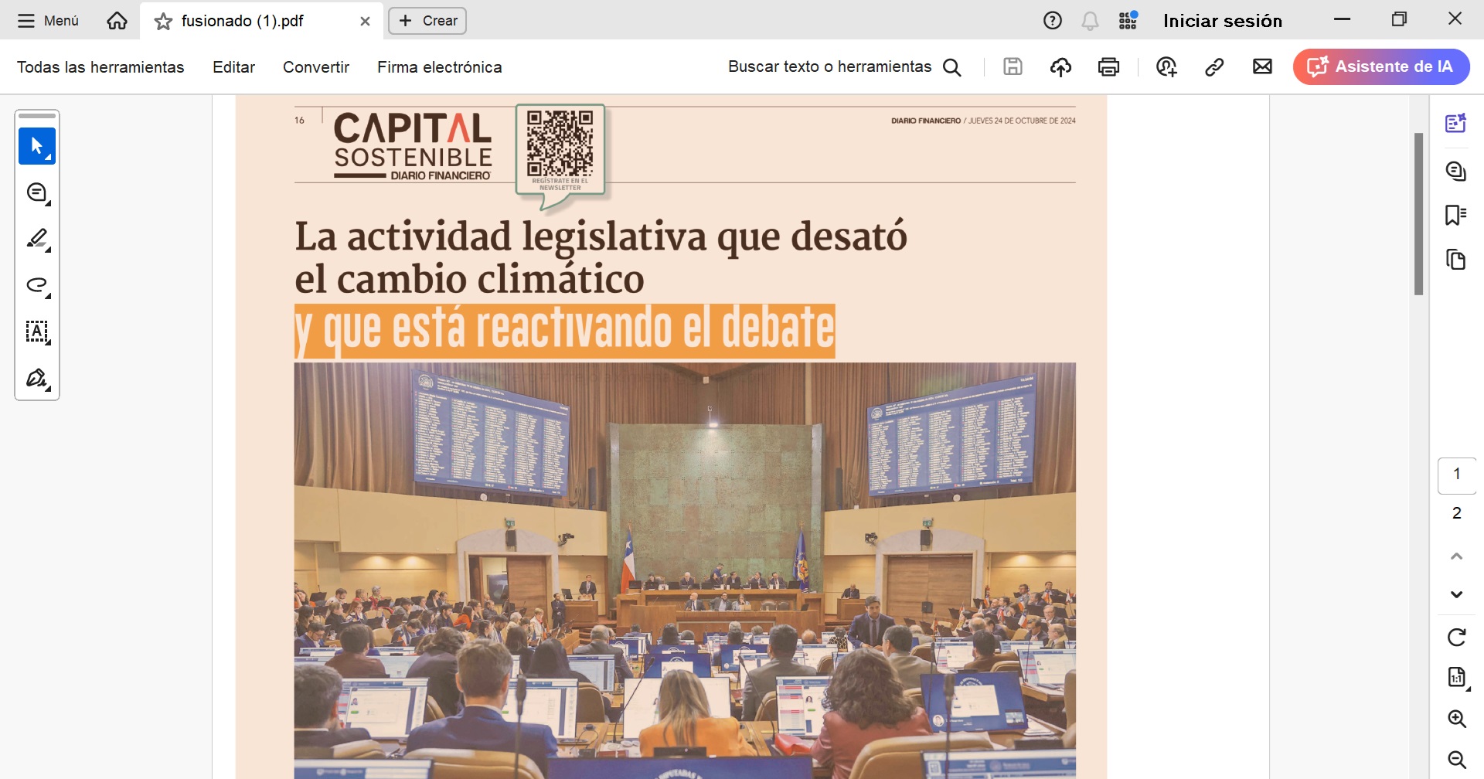Open the Editar menu
The image size is (1484, 779).
(233, 66)
